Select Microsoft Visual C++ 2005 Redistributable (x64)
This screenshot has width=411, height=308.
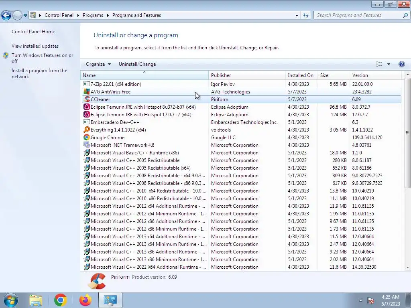tap(241, 168)
